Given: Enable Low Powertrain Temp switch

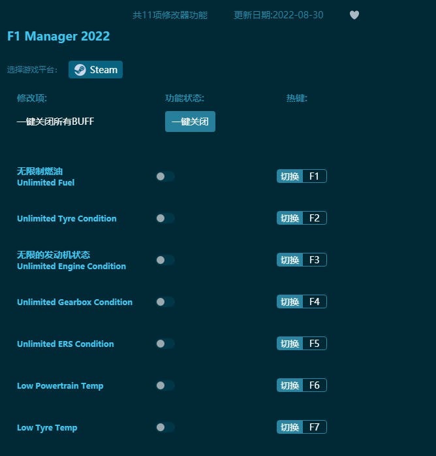Looking at the screenshot, I should pyautogui.click(x=165, y=385).
